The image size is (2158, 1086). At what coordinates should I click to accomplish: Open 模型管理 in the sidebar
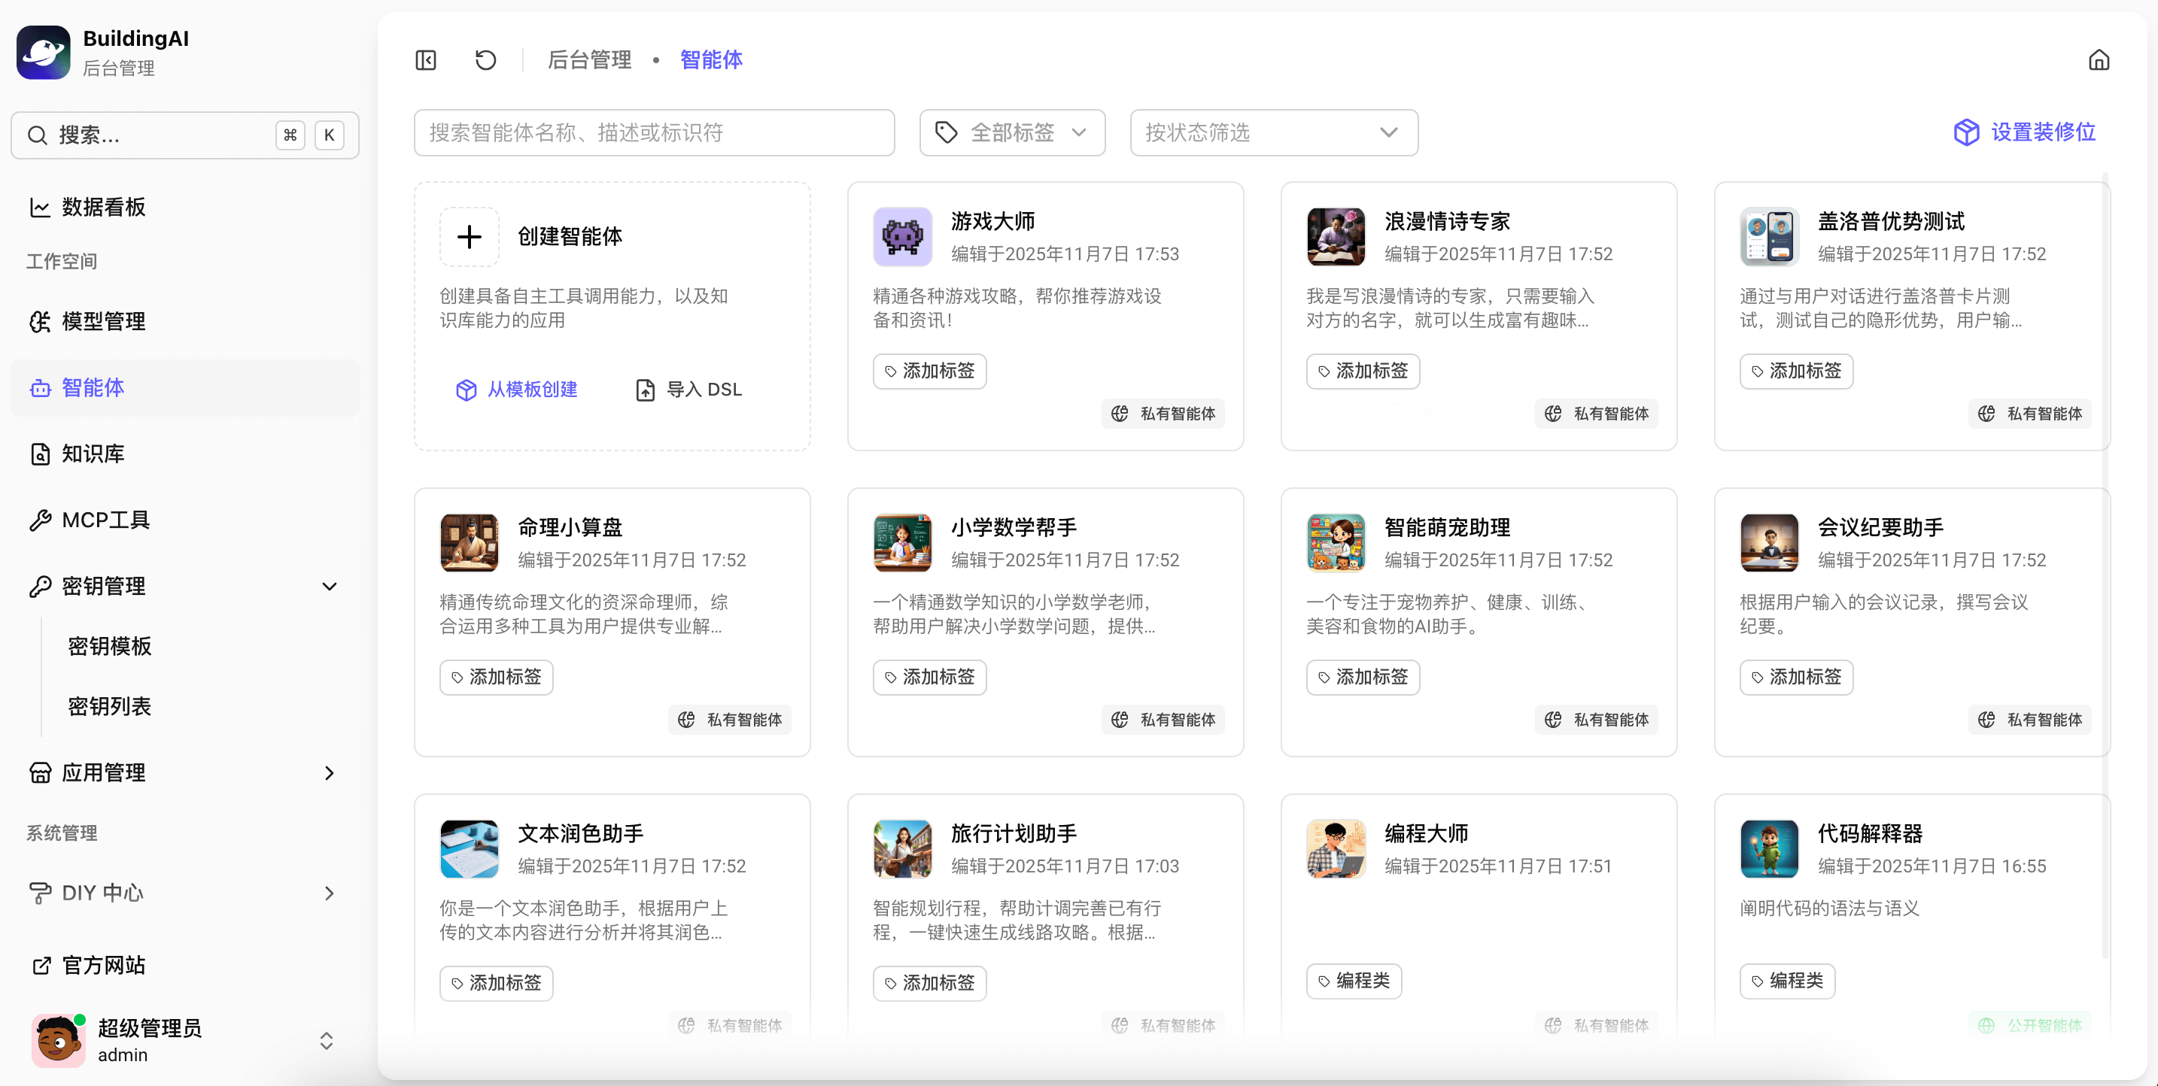coord(103,322)
